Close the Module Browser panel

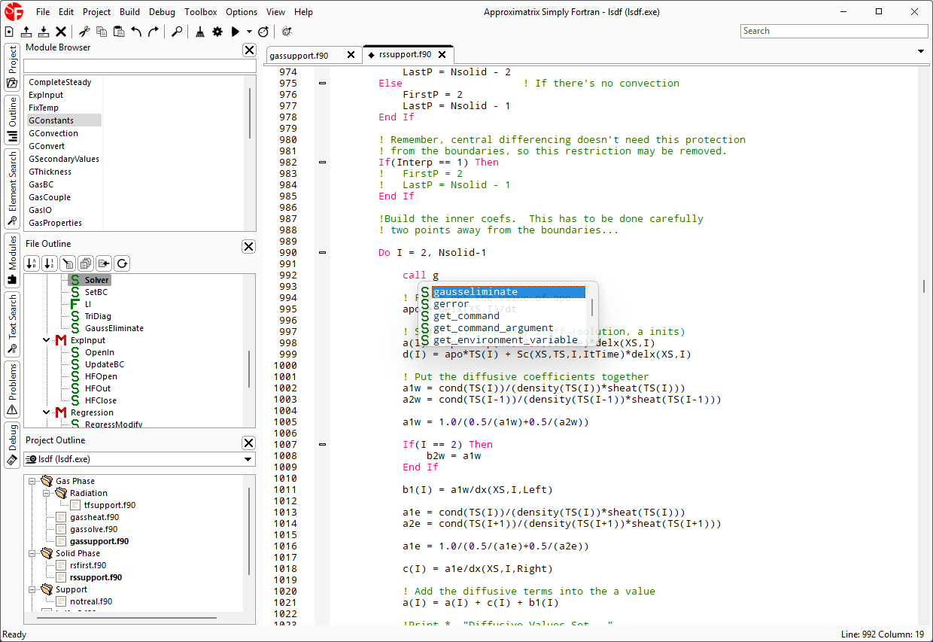pos(249,50)
